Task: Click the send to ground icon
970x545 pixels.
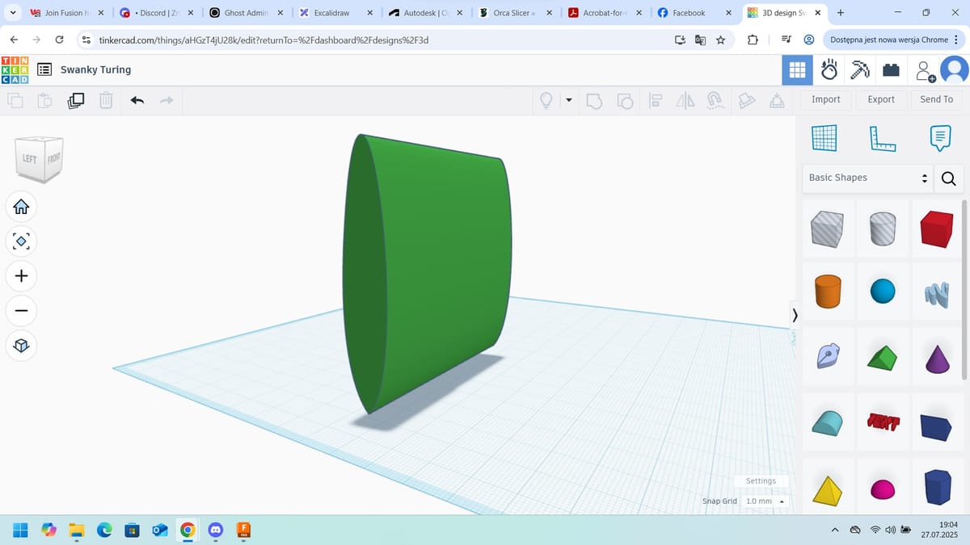Action: point(776,101)
